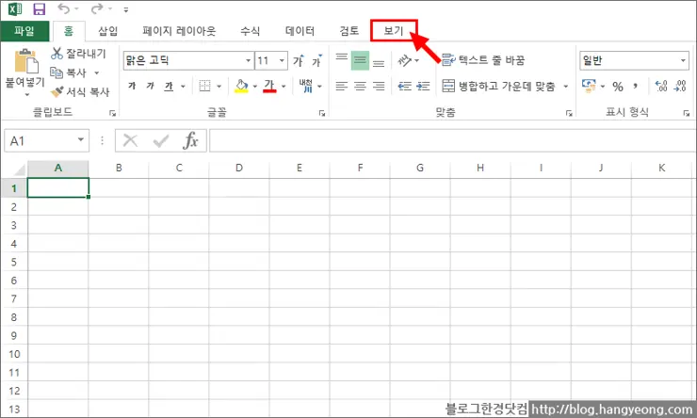Switch to the 삽입 (Insert) tab
This screenshot has width=697, height=418.
(x=108, y=31)
